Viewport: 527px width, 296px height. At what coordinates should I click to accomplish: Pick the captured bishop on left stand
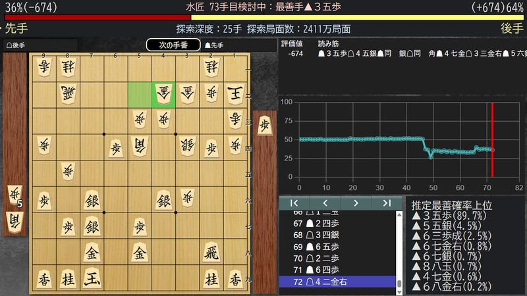(14, 222)
